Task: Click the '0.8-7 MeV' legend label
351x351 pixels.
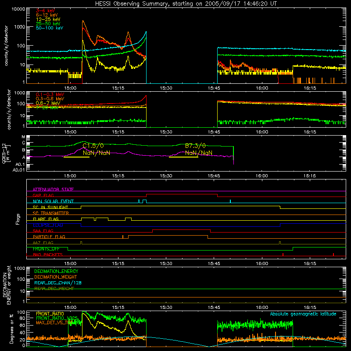Action: tap(48, 103)
